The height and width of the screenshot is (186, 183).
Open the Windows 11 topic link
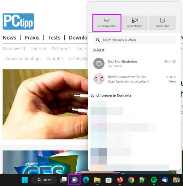pos(14,49)
